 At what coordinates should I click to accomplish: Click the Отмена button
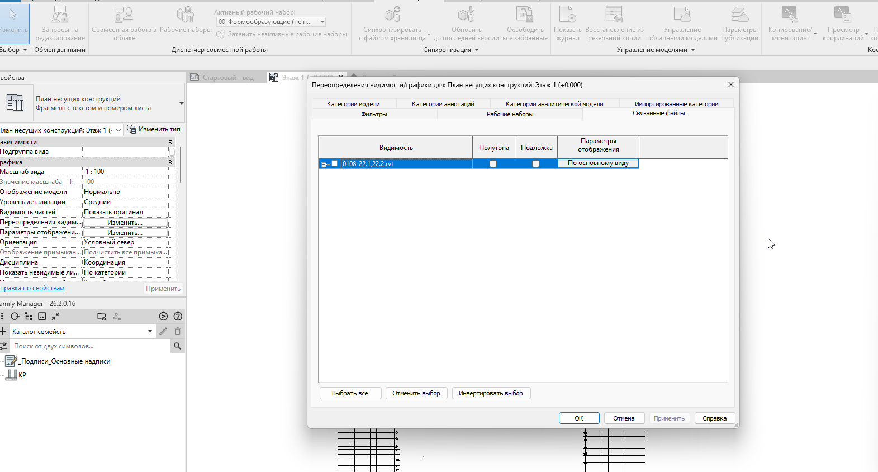(624, 418)
